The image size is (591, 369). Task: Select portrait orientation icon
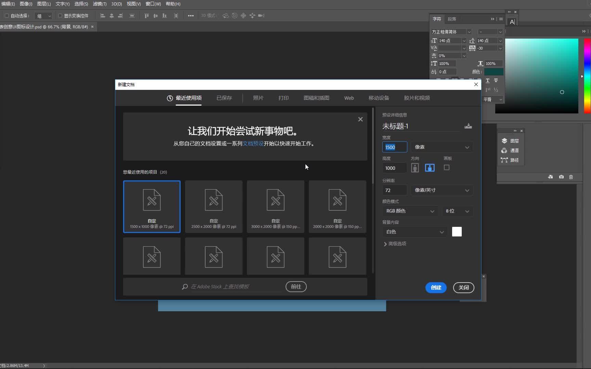(x=415, y=168)
